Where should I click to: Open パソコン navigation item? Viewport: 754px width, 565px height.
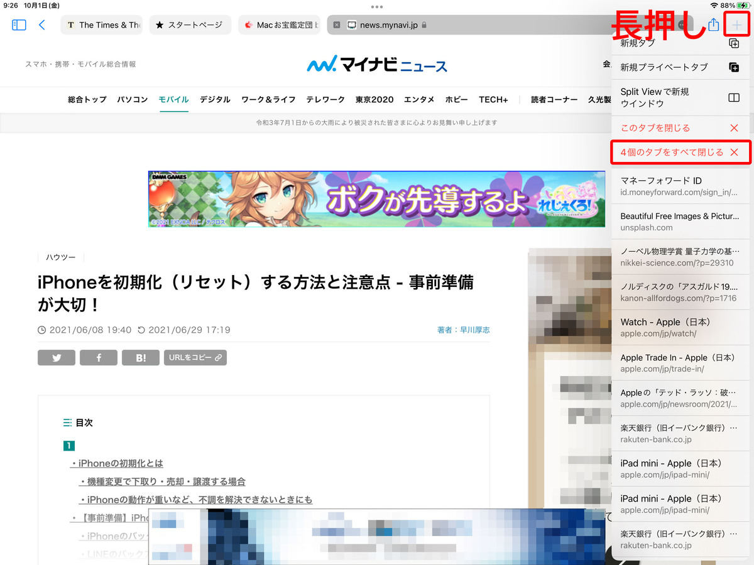coord(133,100)
